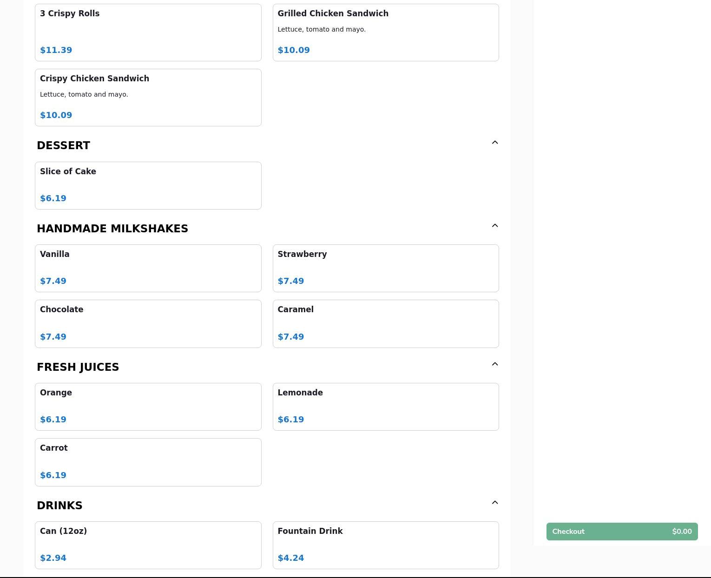Select the Vanilla milkshake card
This screenshot has width=711, height=578.
click(148, 269)
